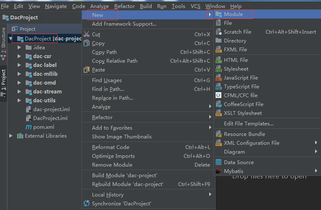Expand the dac-csr module
Screen dimensions: 321x210
[x=19, y=56]
